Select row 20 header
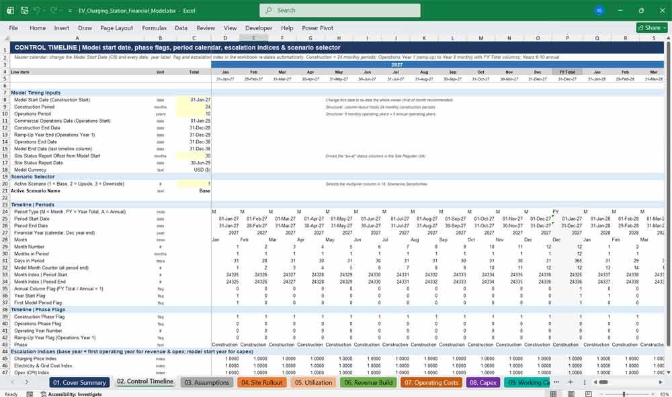 point(5,184)
